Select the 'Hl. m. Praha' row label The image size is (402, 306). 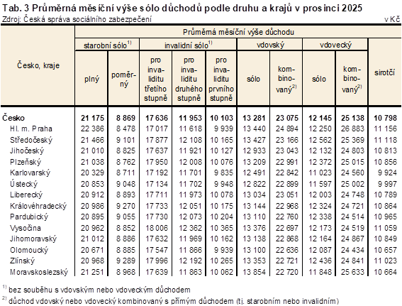[31, 129]
